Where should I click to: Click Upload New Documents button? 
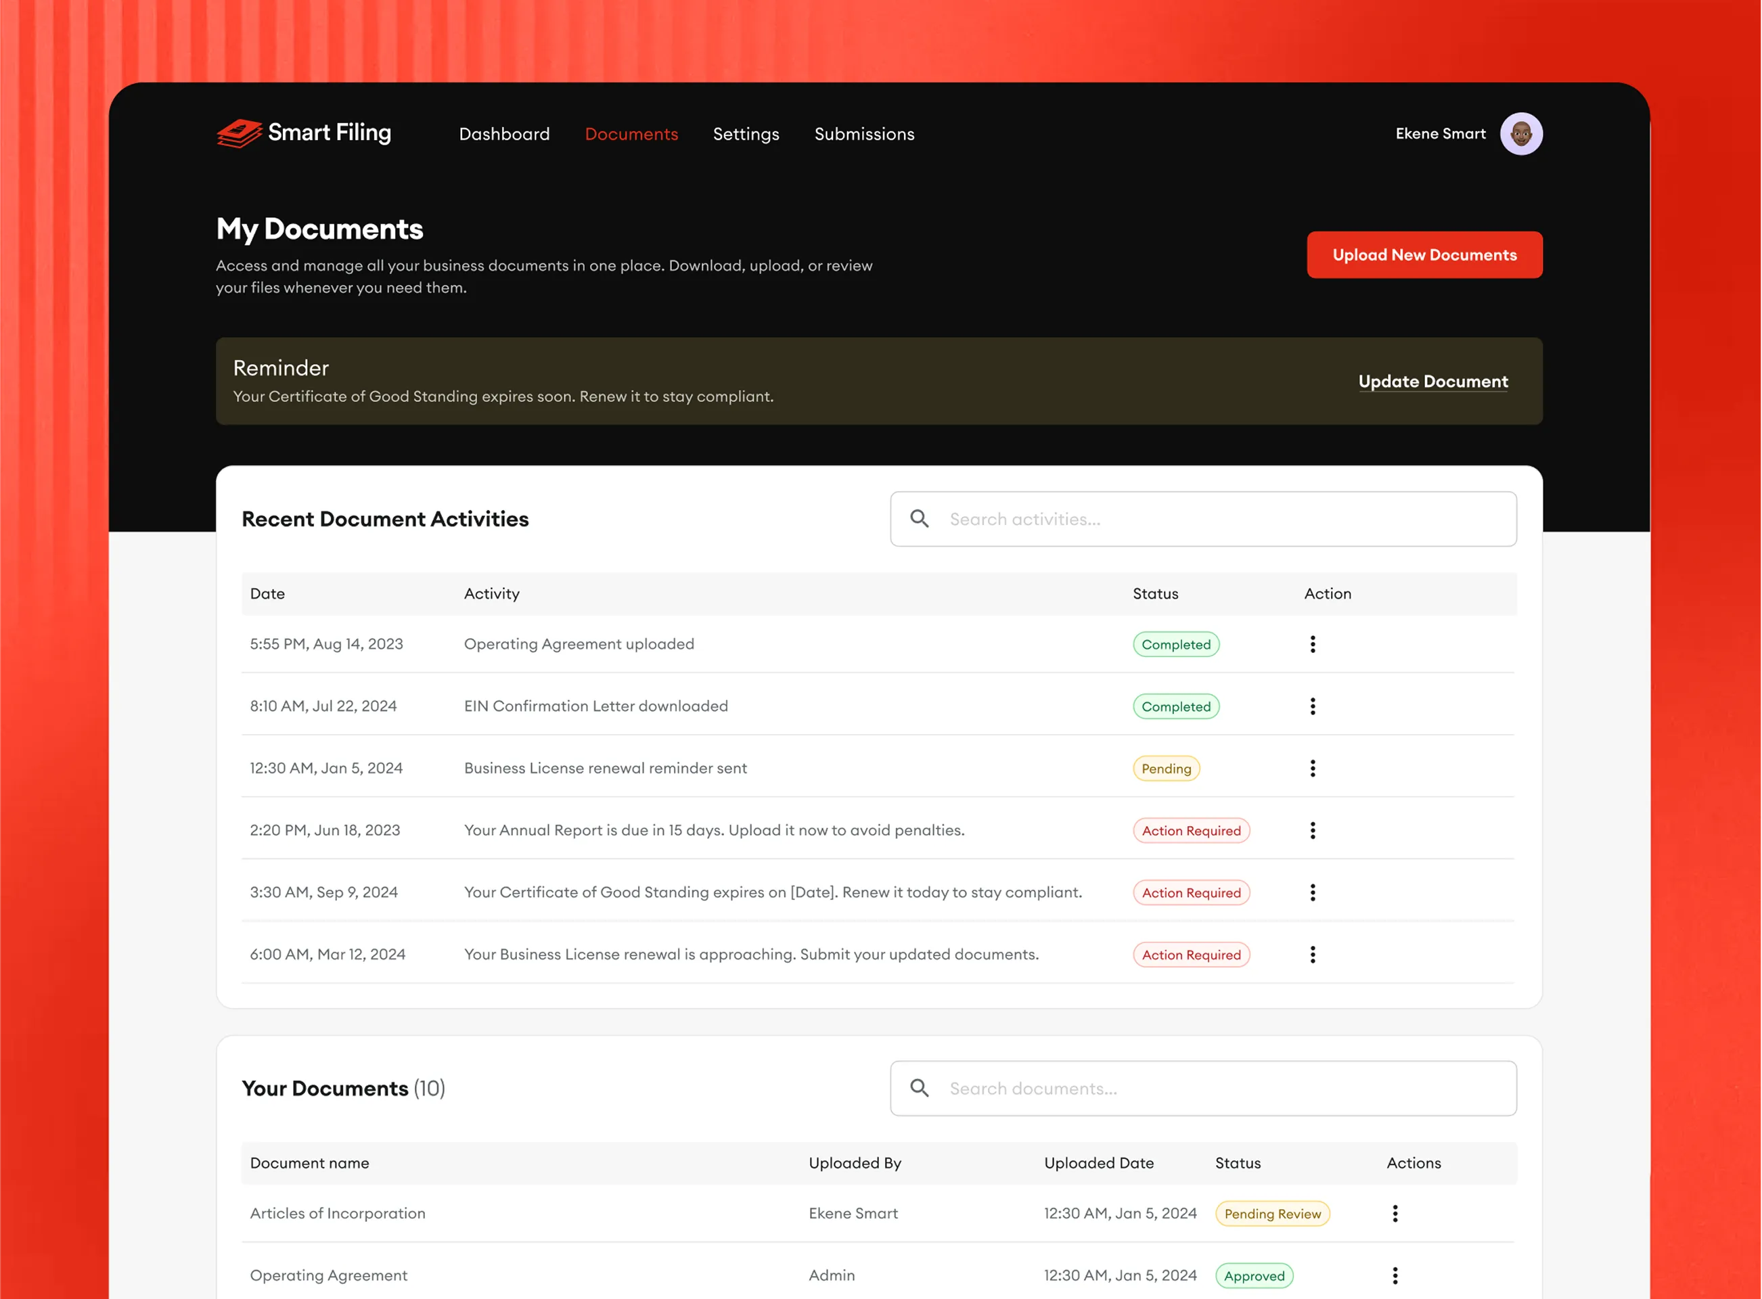coord(1424,255)
